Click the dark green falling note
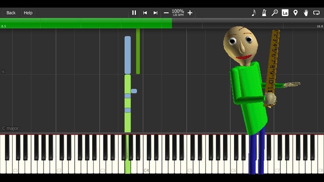The height and width of the screenshot is (182, 324). click(x=138, y=51)
